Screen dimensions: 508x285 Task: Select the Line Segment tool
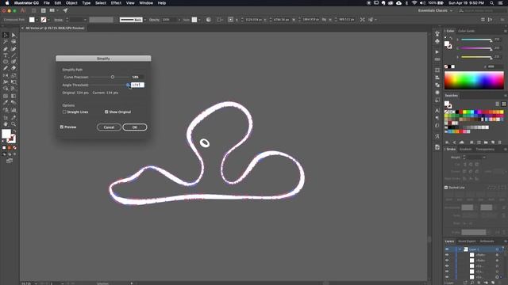coord(13,55)
